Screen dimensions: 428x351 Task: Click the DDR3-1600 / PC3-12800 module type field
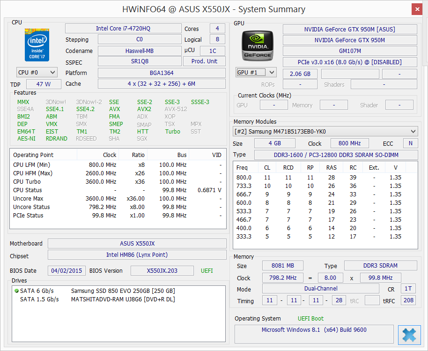(336, 155)
